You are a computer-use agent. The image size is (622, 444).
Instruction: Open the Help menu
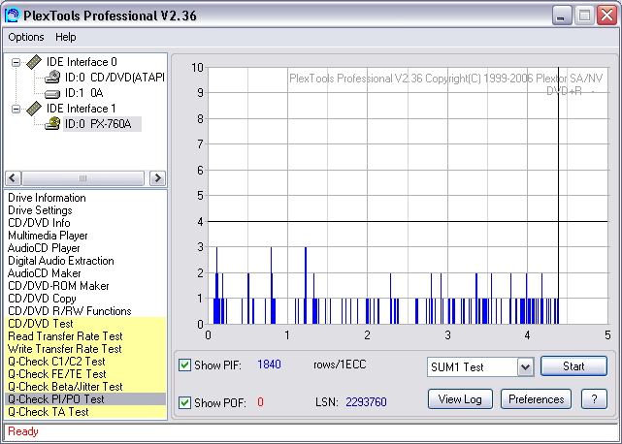click(65, 37)
